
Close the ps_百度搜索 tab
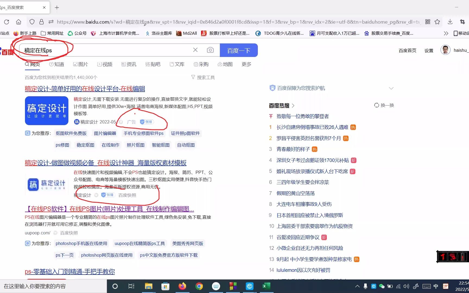(44, 8)
